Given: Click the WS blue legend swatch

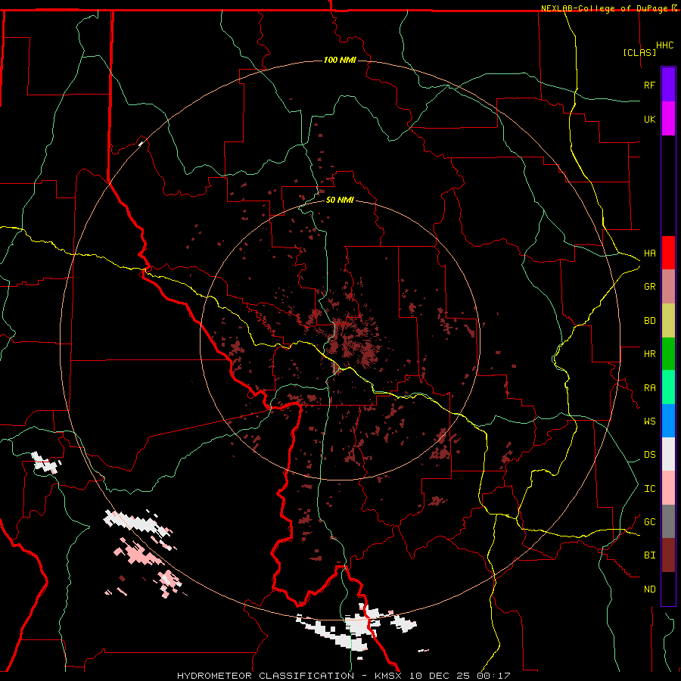Looking at the screenshot, I should point(668,421).
